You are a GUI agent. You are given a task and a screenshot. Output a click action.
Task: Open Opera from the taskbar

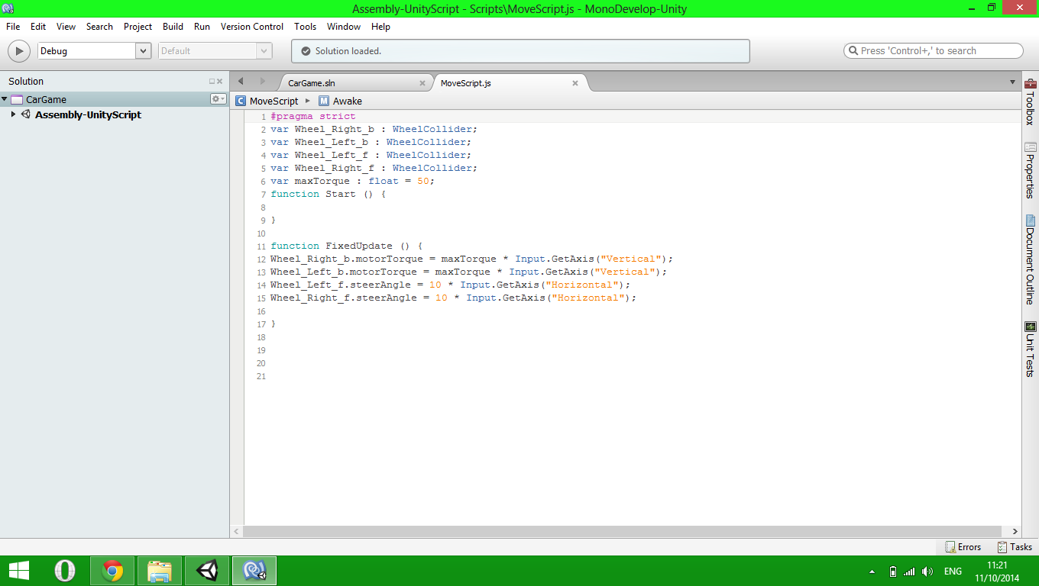pos(65,571)
